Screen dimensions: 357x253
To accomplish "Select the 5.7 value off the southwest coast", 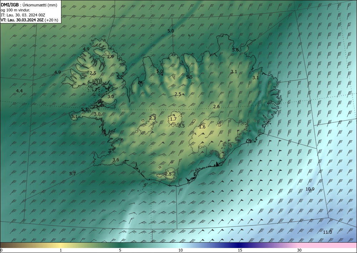I will (72, 174).
